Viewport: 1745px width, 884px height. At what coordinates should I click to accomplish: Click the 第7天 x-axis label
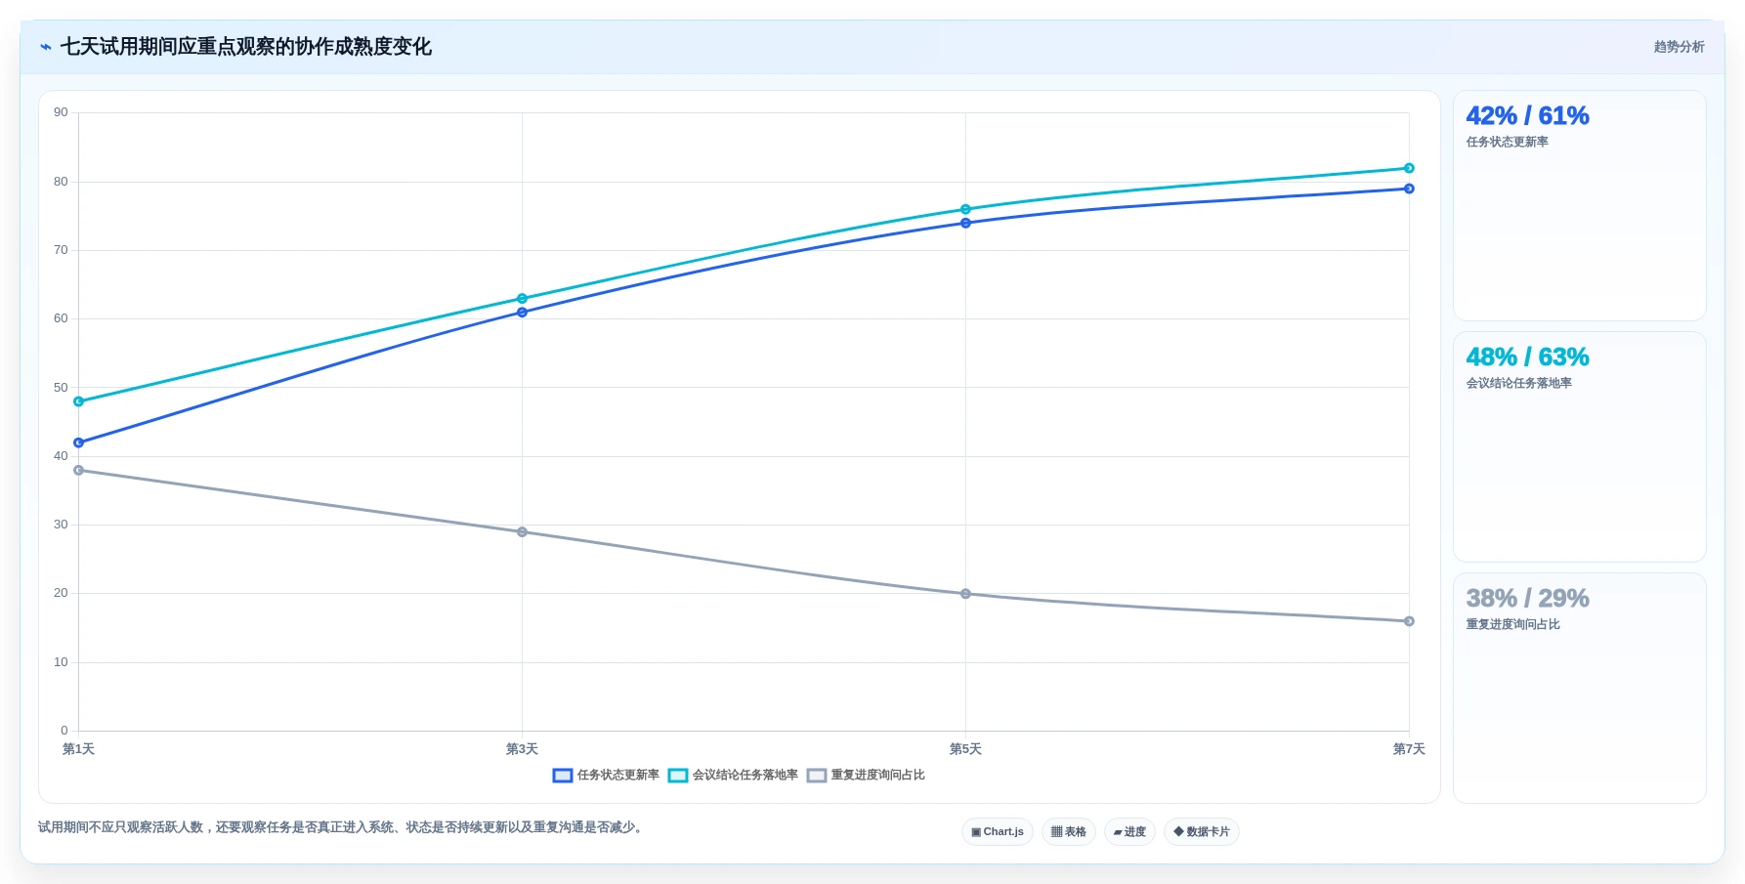tap(1409, 749)
